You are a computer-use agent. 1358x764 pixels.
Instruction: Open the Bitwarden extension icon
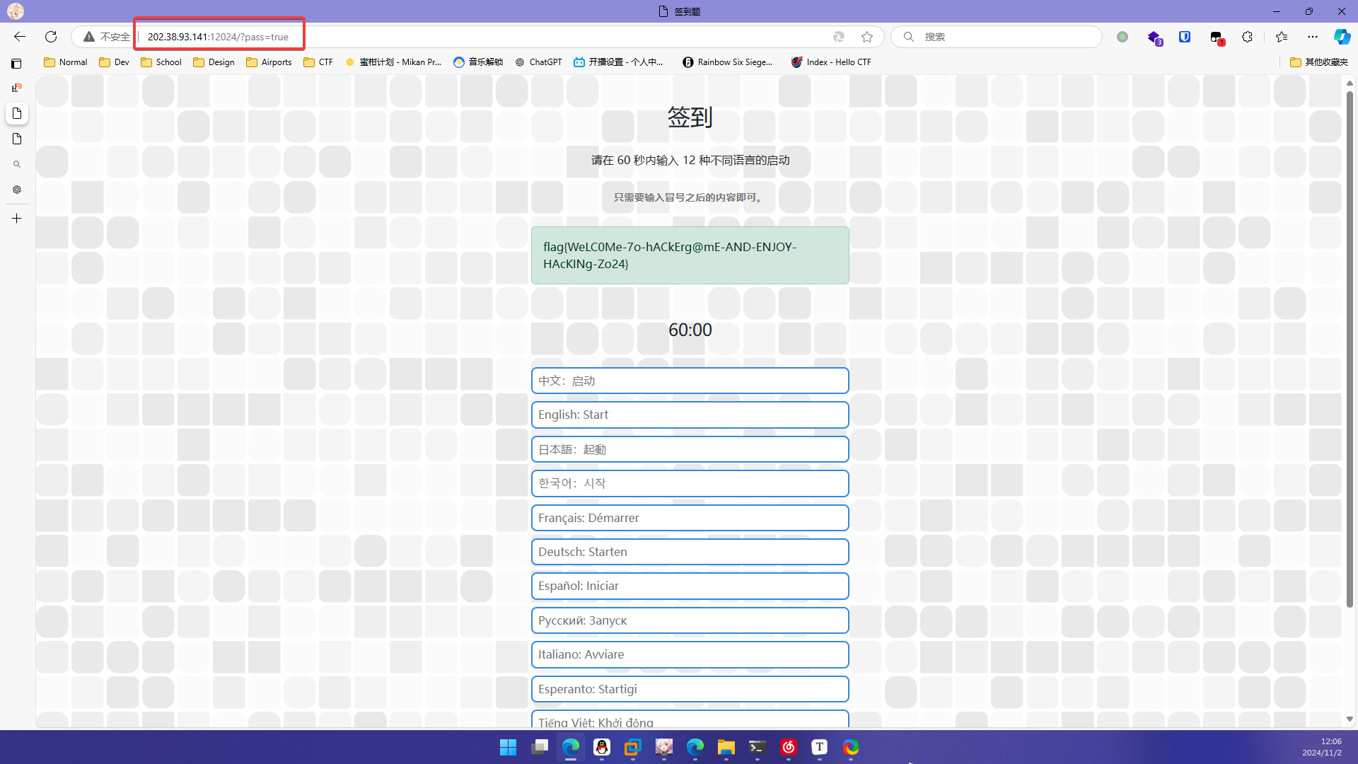pyautogui.click(x=1185, y=37)
